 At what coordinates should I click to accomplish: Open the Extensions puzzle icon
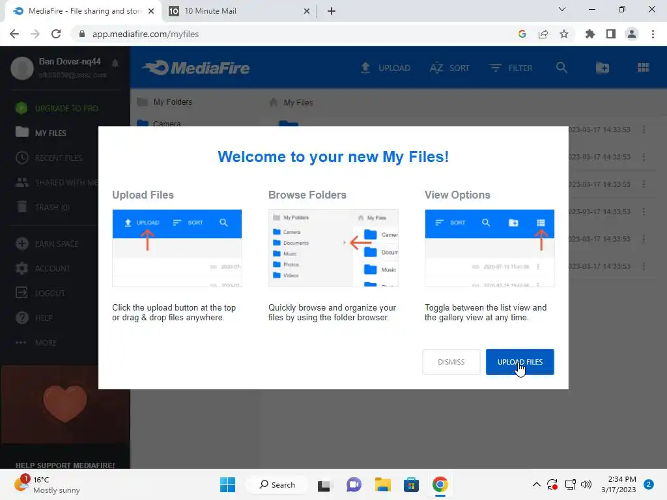(x=590, y=34)
